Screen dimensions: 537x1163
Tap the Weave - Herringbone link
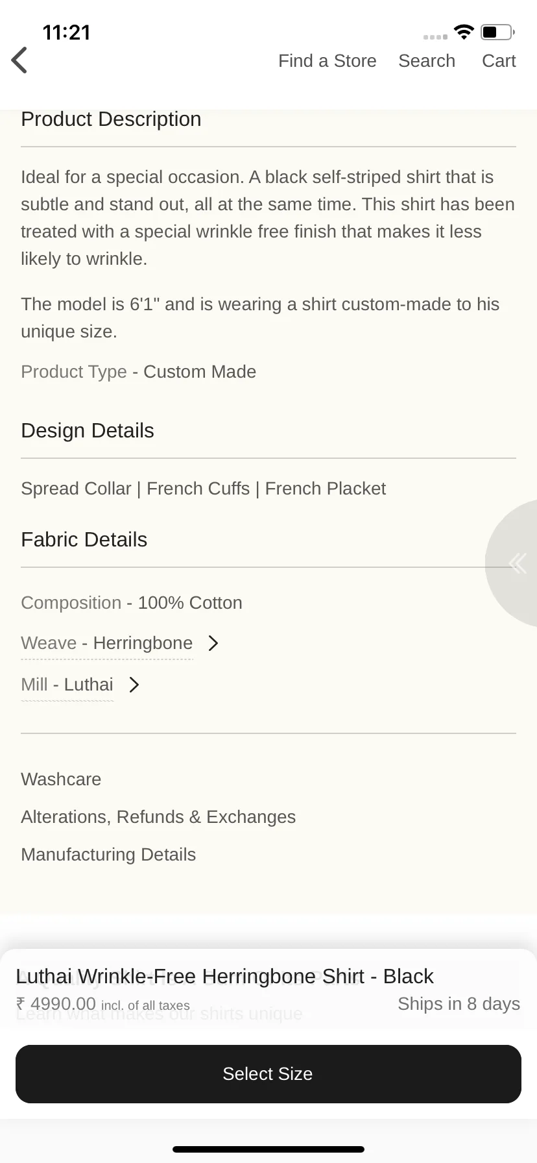107,643
